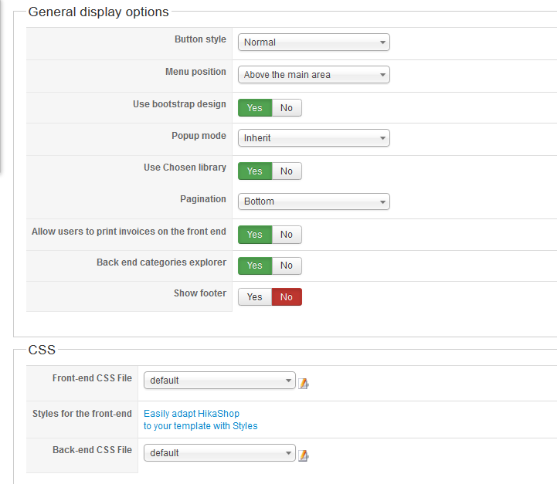Click 'to your template with Styles' link
This screenshot has height=484, width=557.
pyautogui.click(x=201, y=425)
